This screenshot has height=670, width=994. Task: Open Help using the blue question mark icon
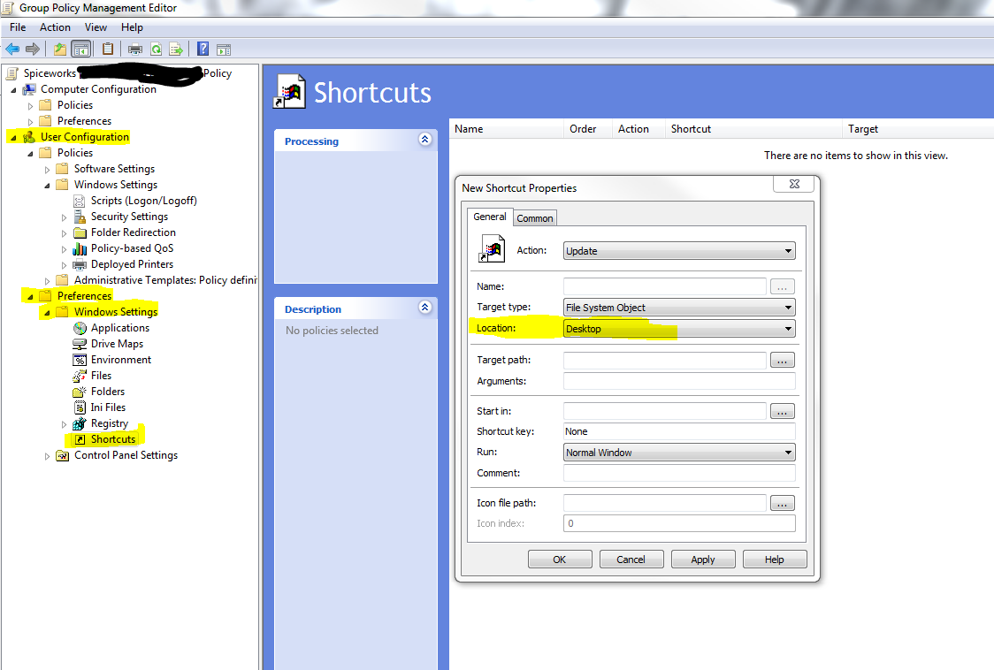[203, 50]
